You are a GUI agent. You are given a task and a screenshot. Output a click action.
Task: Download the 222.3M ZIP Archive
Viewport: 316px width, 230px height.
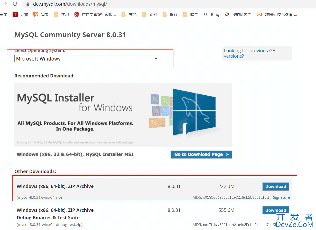276,186
